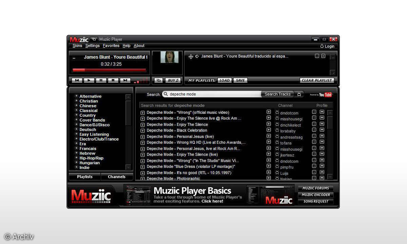Image resolution: width=407 pixels, height=244 pixels.
Task: Click the Search Tracks button
Action: coord(277,94)
